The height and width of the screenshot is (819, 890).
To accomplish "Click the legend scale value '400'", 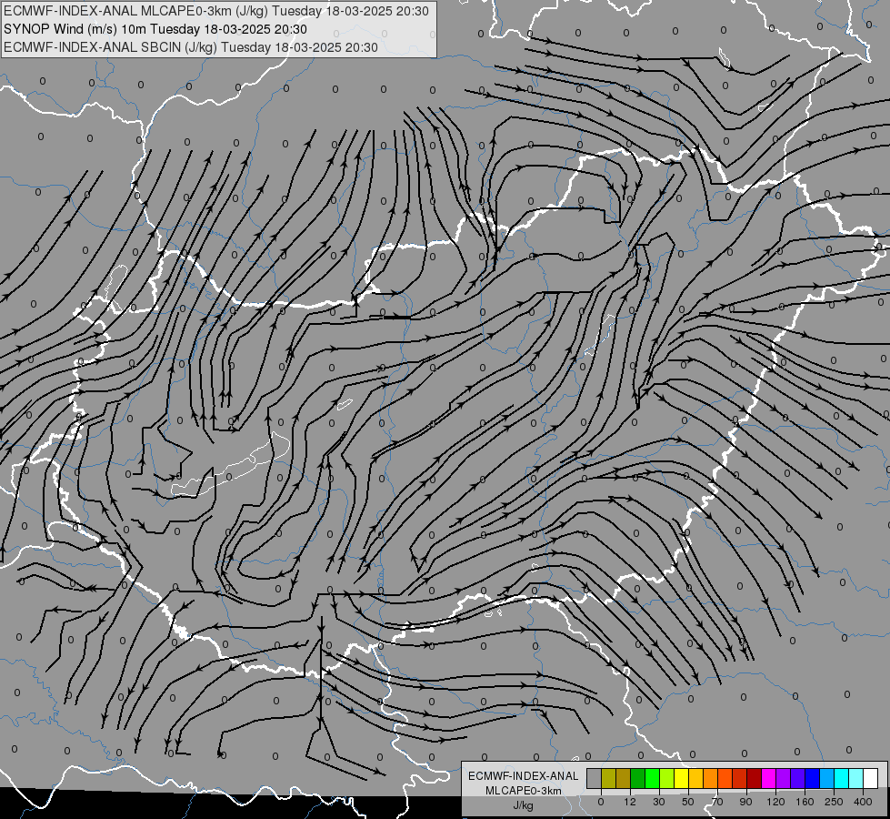I will tap(863, 802).
